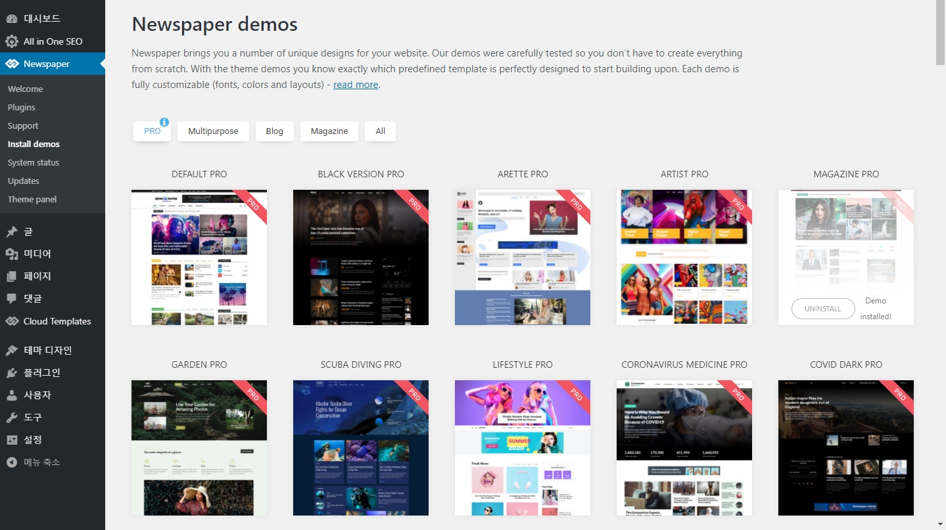This screenshot has height=530, width=946.
Task: Open the Plugins submenu item
Action: click(x=22, y=107)
